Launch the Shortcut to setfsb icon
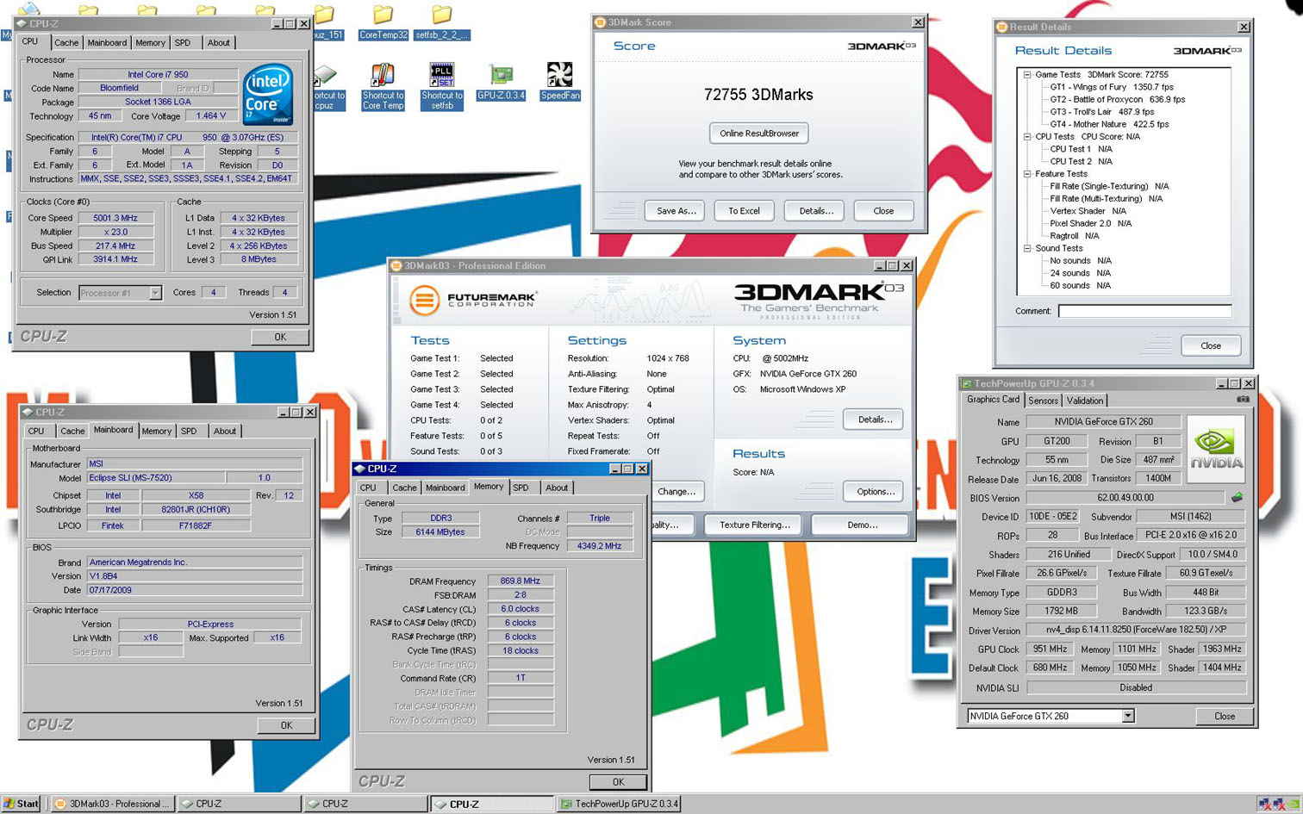This screenshot has height=814, width=1303. coord(442,86)
